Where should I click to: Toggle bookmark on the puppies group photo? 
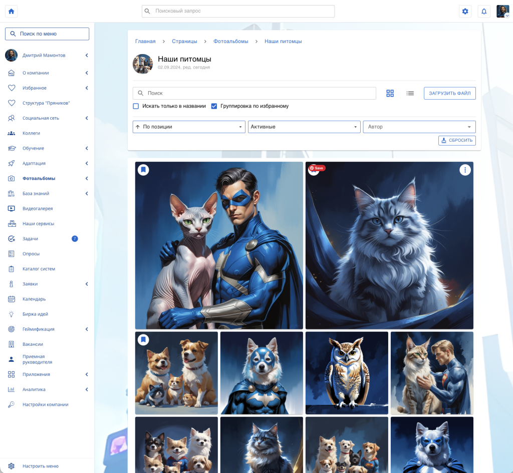143,340
